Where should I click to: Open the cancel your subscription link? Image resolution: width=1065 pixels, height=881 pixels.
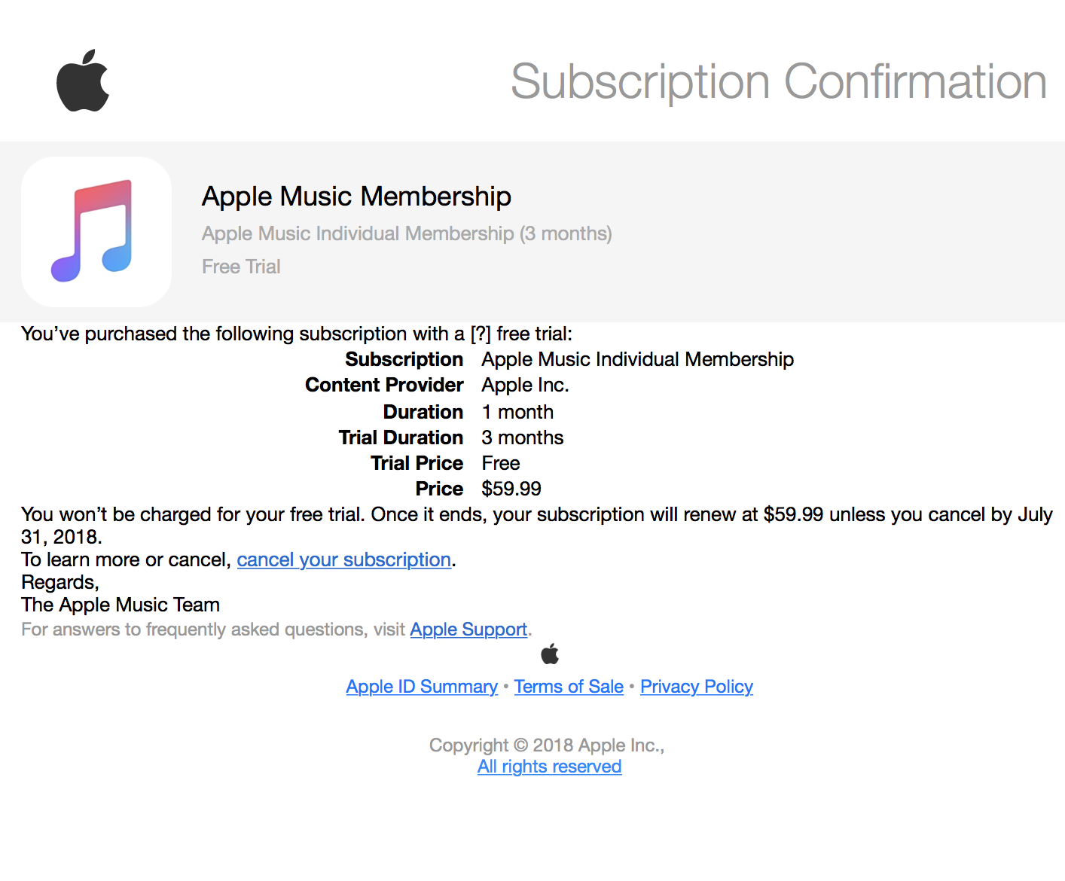(344, 559)
